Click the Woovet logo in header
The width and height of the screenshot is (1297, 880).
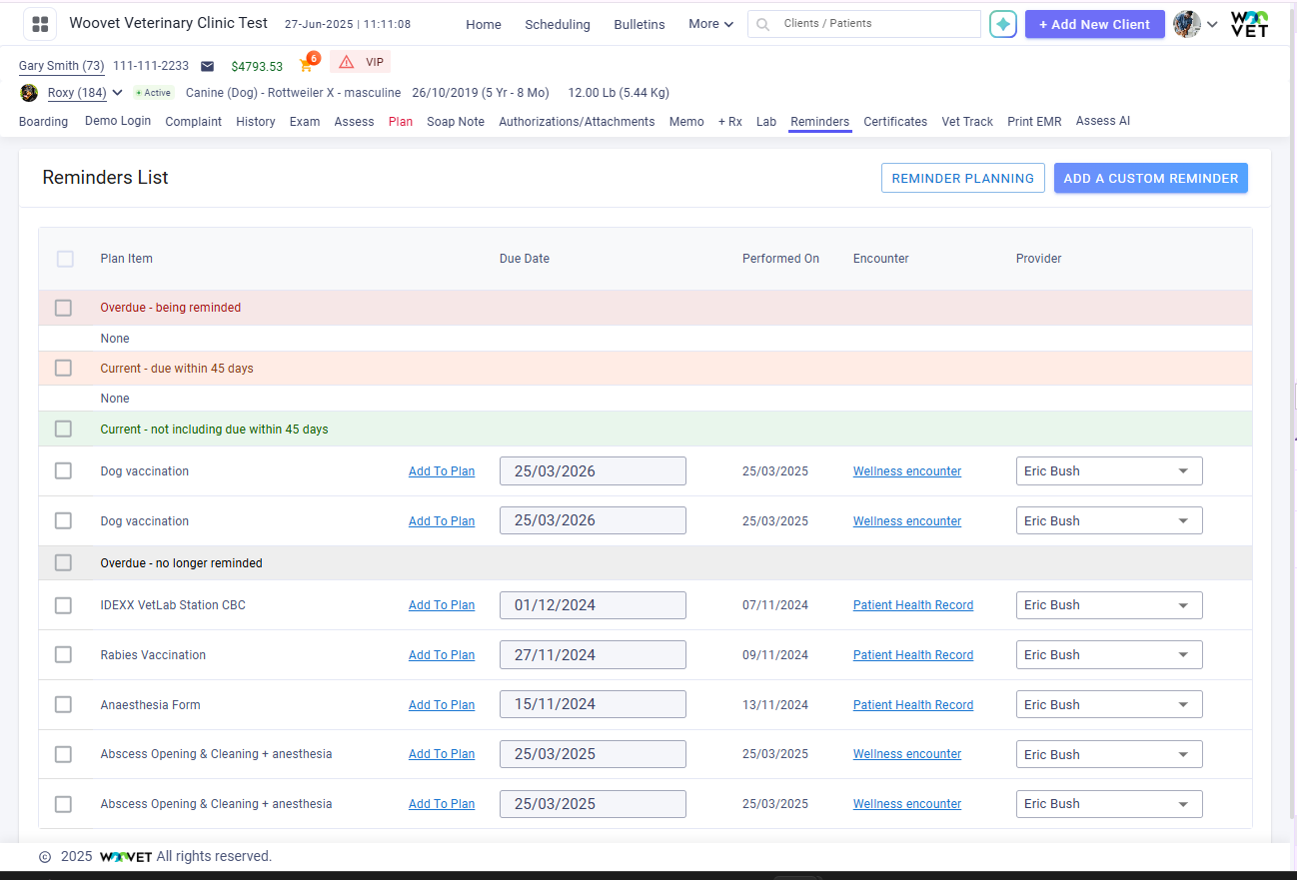(1249, 24)
